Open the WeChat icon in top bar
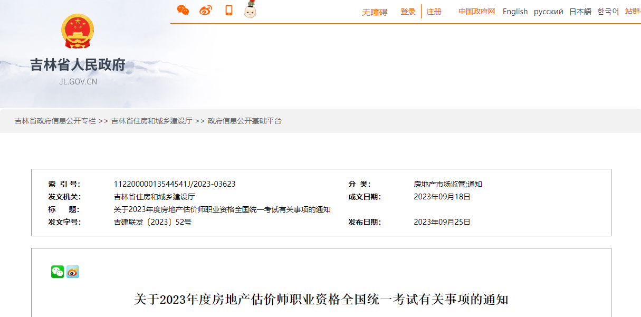Screen dimensions: 641x317 pos(183,10)
